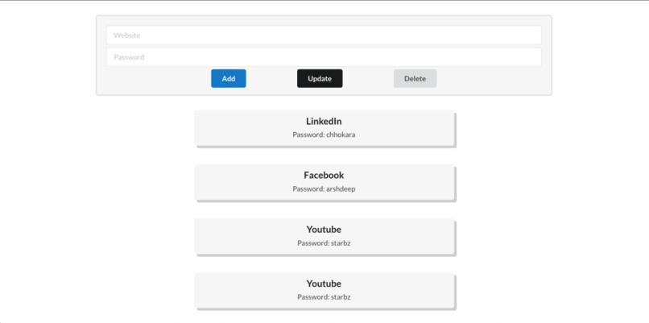Click the gray Delete button
The height and width of the screenshot is (323, 649).
coord(415,78)
